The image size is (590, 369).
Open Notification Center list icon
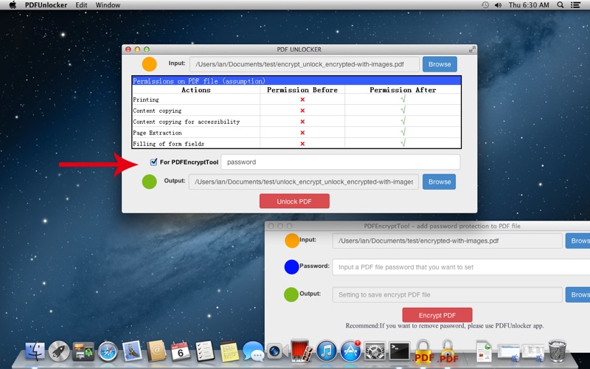(x=575, y=5)
